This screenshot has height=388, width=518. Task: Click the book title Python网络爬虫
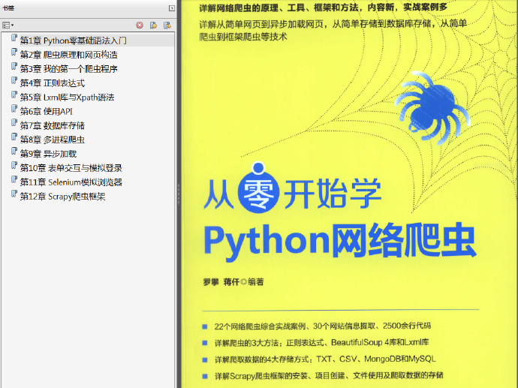340,242
